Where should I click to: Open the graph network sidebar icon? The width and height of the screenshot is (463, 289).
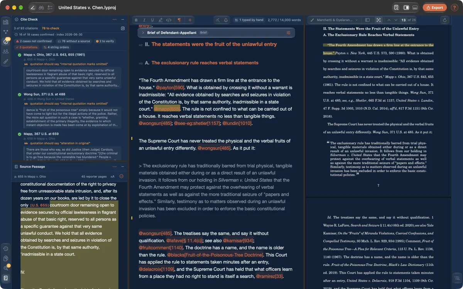(x=6, y=32)
